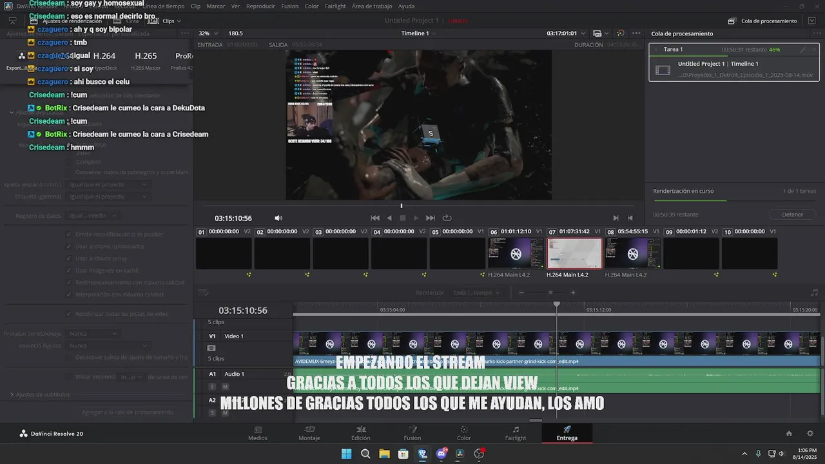The width and height of the screenshot is (825, 464).
Task: Open the Procesar sin etalonaje dropdown
Action: click(93, 334)
